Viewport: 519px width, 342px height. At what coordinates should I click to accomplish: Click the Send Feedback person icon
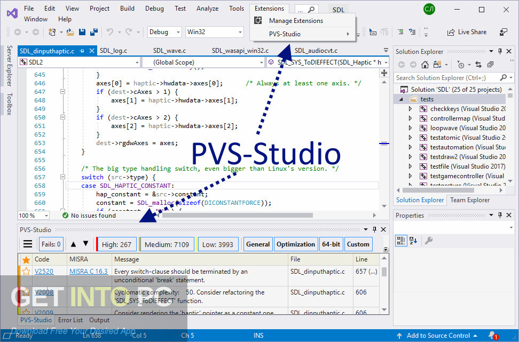[x=503, y=32]
